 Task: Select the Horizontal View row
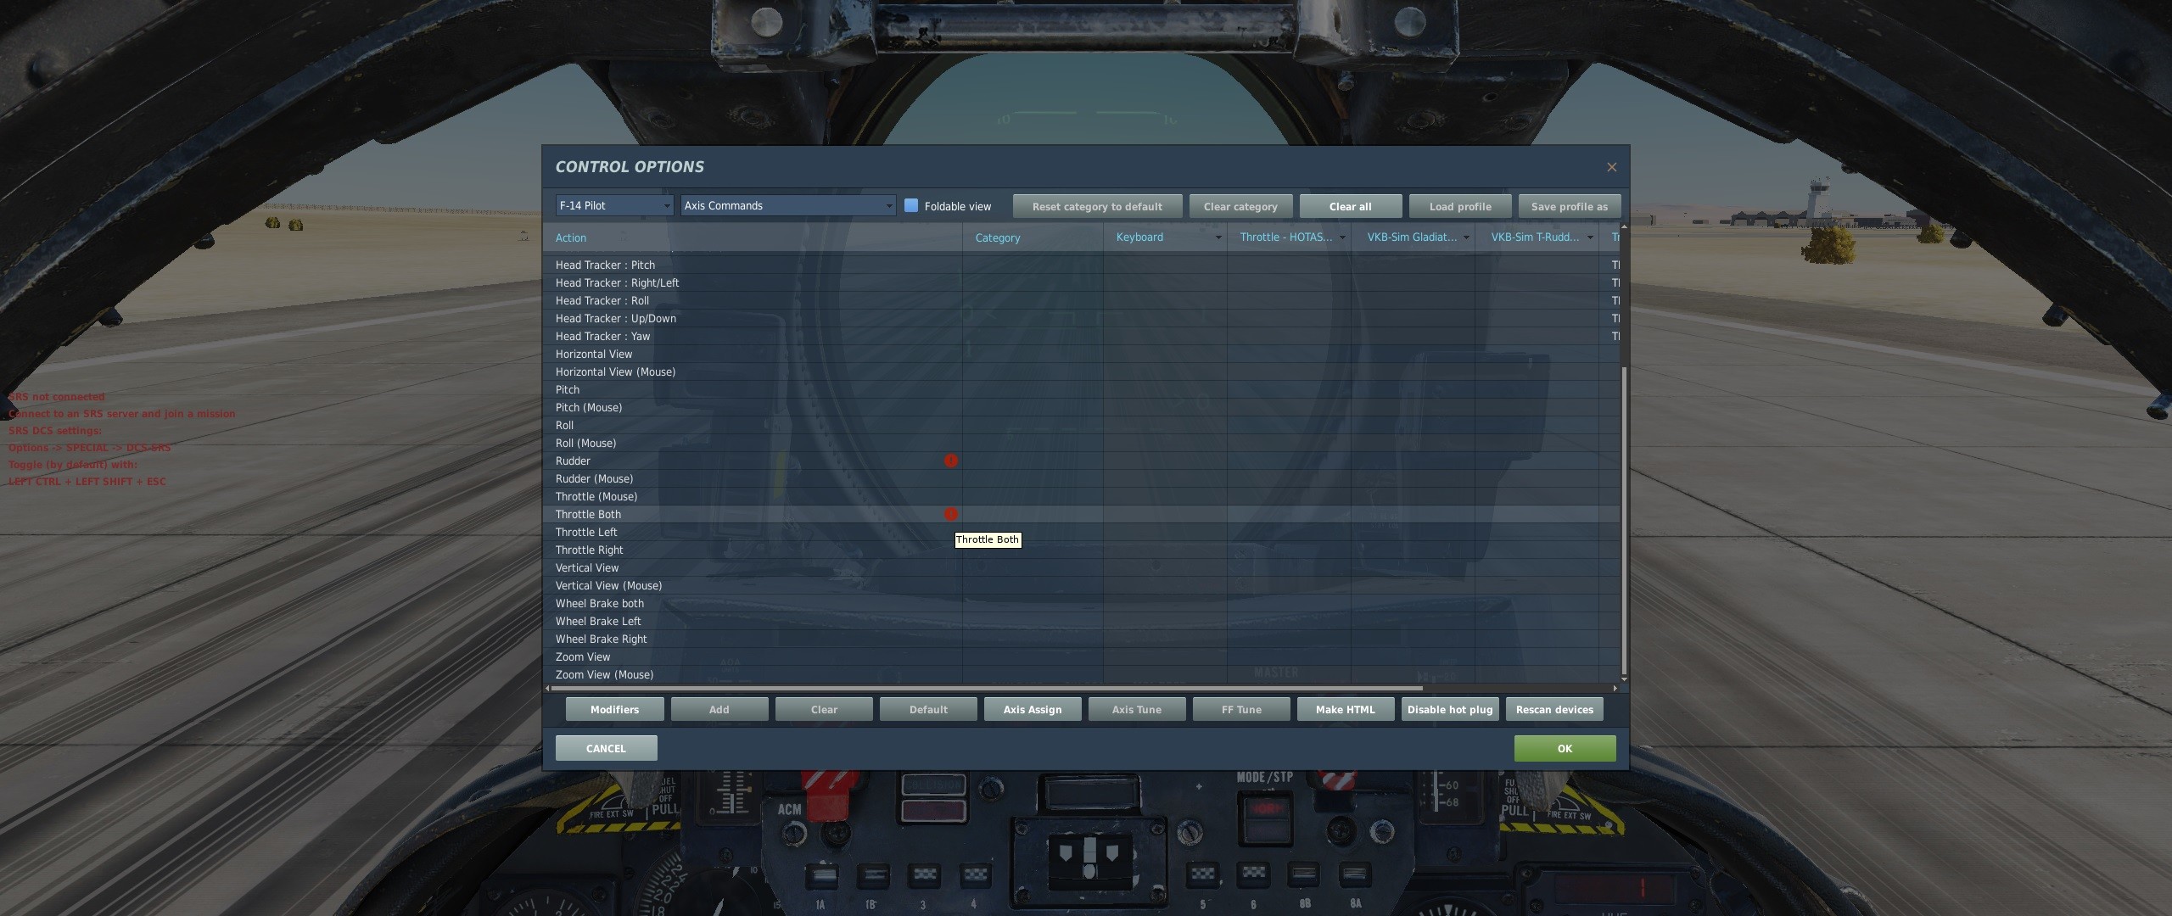click(1082, 354)
